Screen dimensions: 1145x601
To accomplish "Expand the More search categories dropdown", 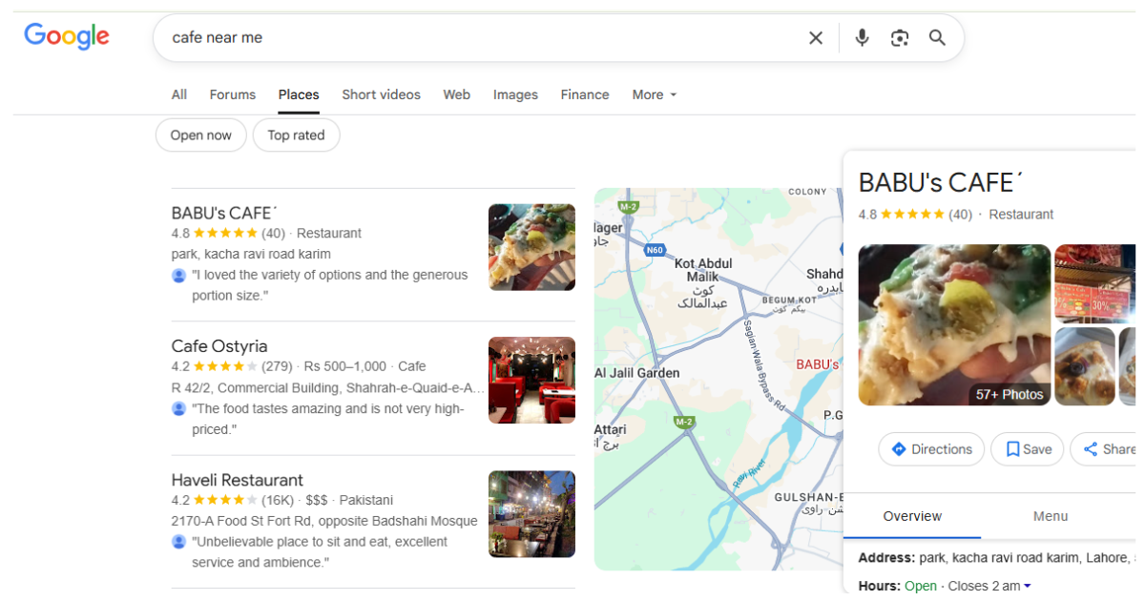I will [655, 94].
